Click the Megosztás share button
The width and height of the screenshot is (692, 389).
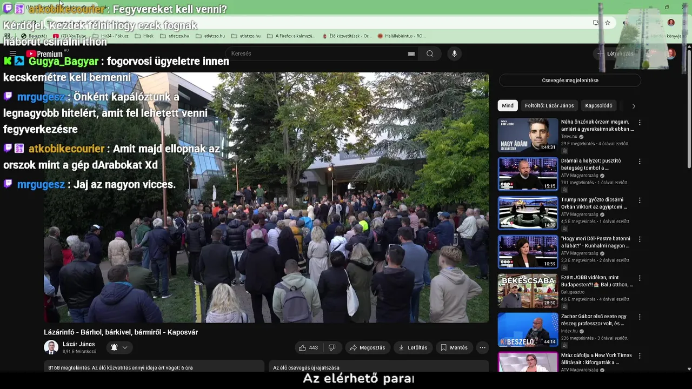pos(367,347)
